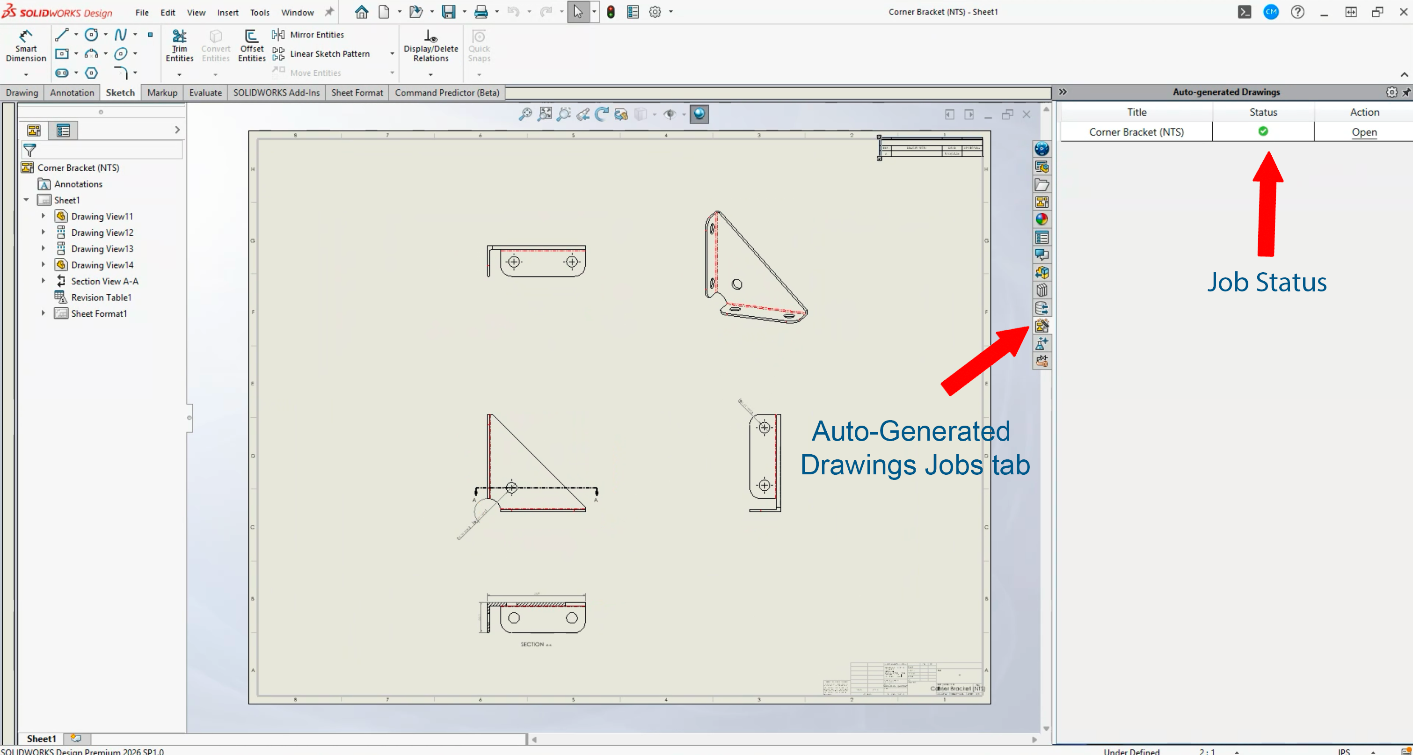Expand the Drawing View11 tree node
This screenshot has width=1413, height=755.
coord(44,217)
